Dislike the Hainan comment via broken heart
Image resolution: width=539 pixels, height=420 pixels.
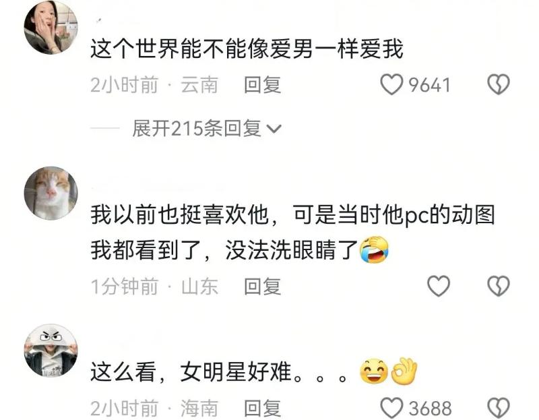pyautogui.click(x=499, y=408)
